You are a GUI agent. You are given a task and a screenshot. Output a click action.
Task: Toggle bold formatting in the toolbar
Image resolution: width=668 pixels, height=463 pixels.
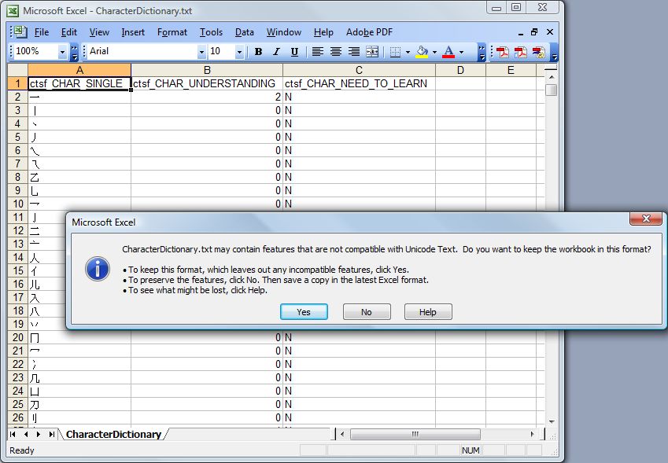258,52
